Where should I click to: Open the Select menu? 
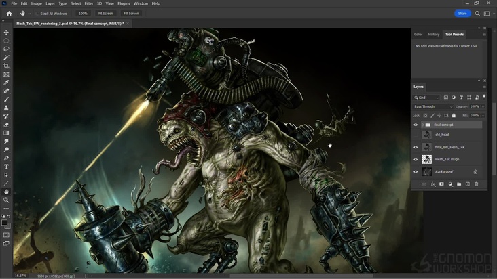(76, 3)
